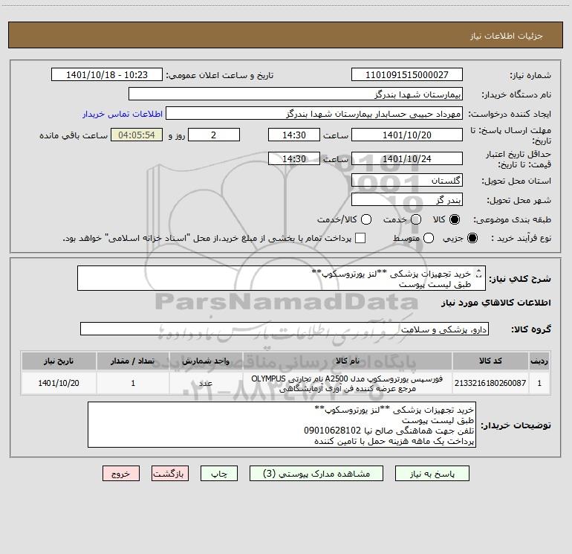This screenshot has height=554, width=572.
Task: Click the شرح کلی نیاز scroll arrows
Action: (479, 273)
